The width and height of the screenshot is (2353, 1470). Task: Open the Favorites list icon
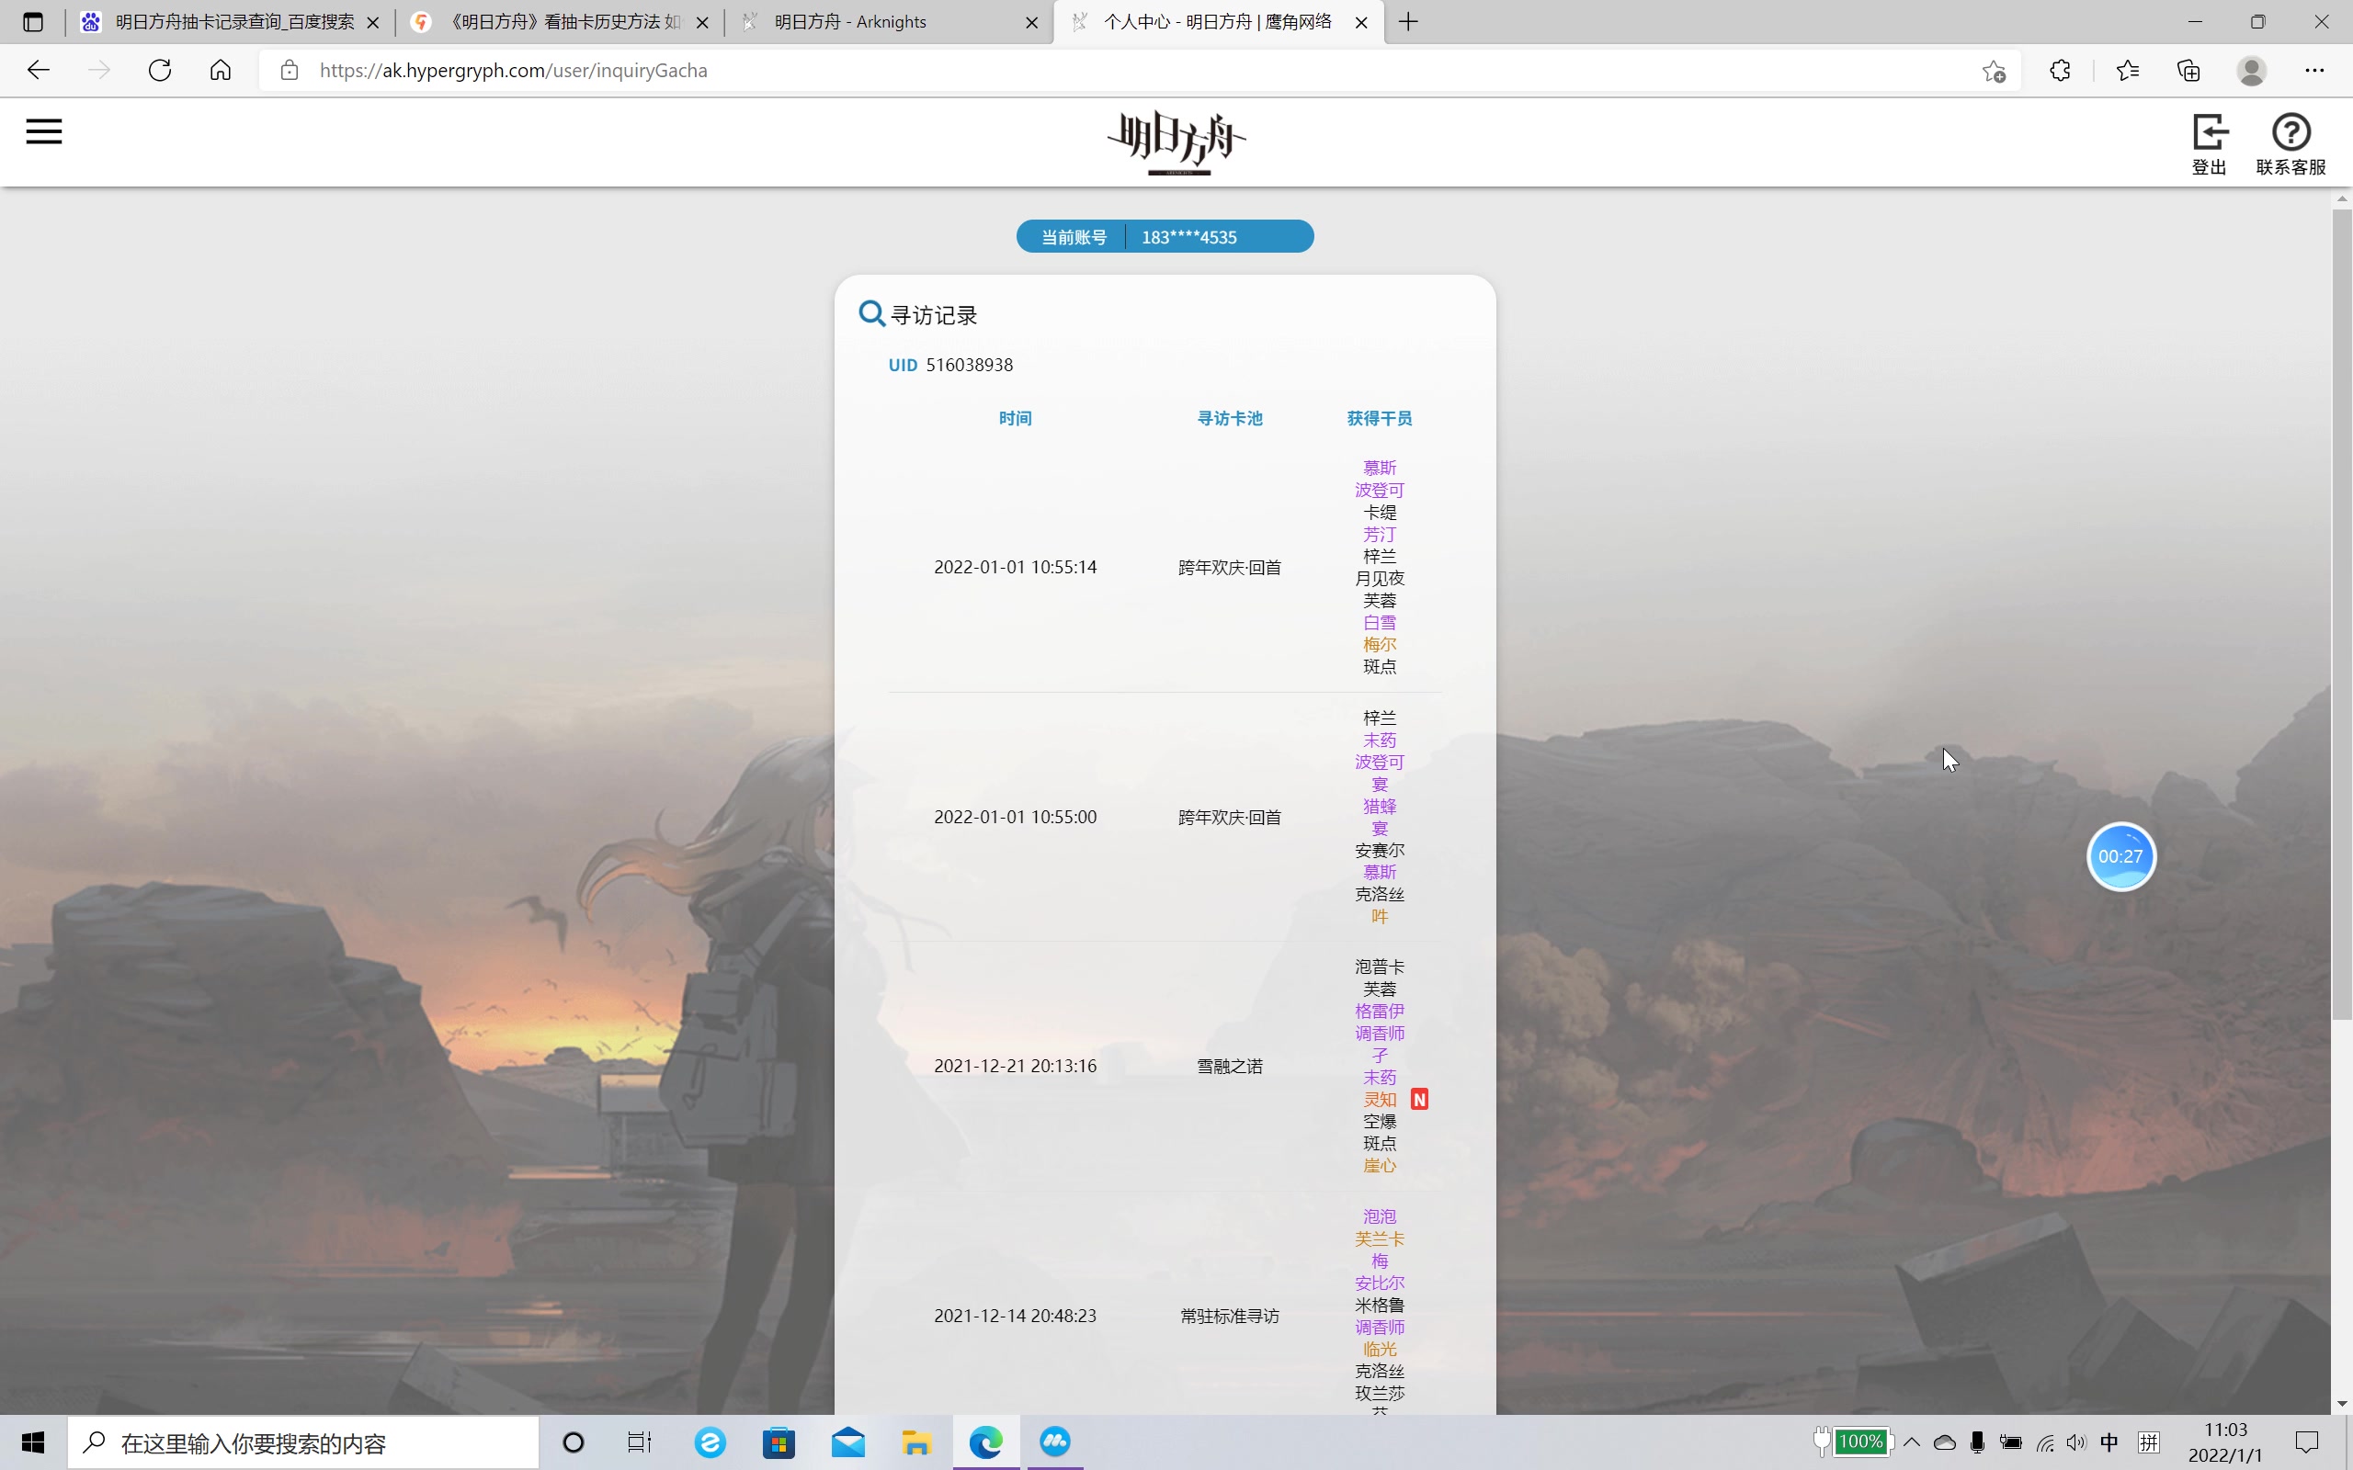(2128, 70)
